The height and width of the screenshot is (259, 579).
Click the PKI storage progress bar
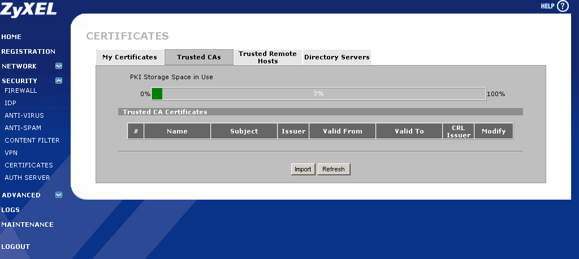[x=319, y=94]
